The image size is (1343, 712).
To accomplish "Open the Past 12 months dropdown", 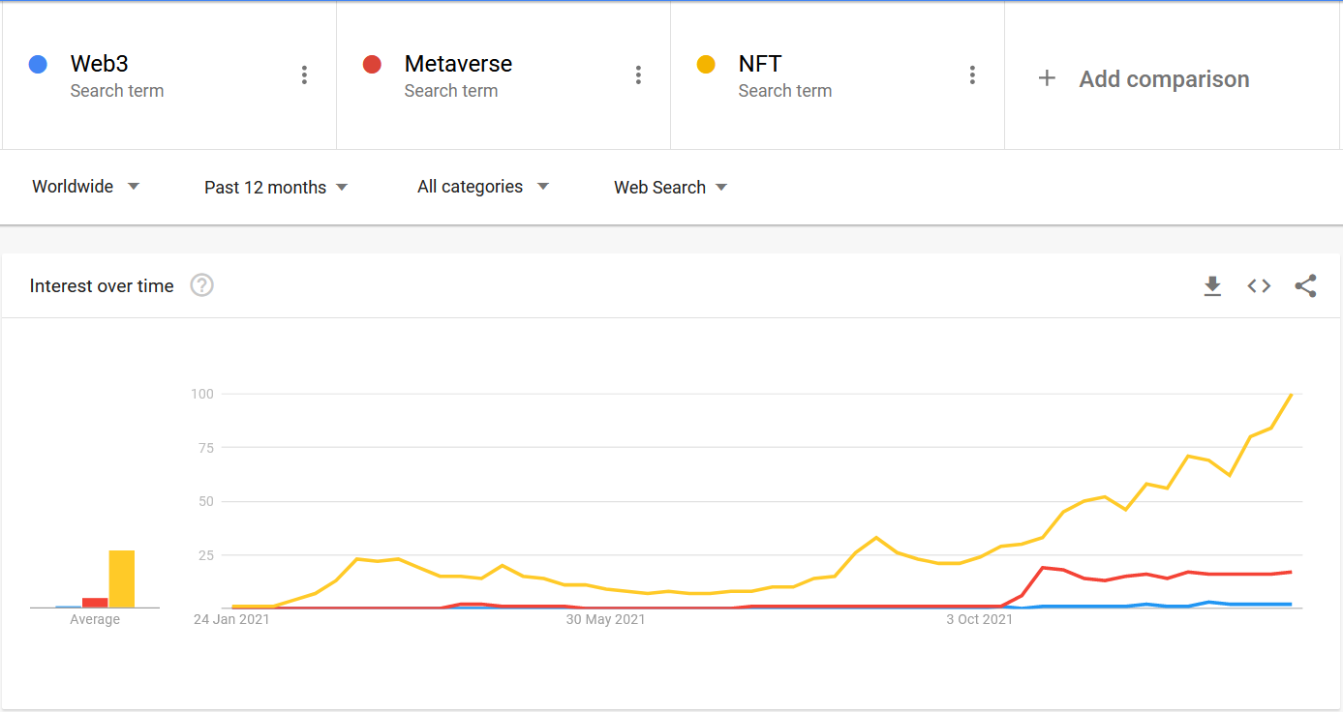I will [x=276, y=188].
